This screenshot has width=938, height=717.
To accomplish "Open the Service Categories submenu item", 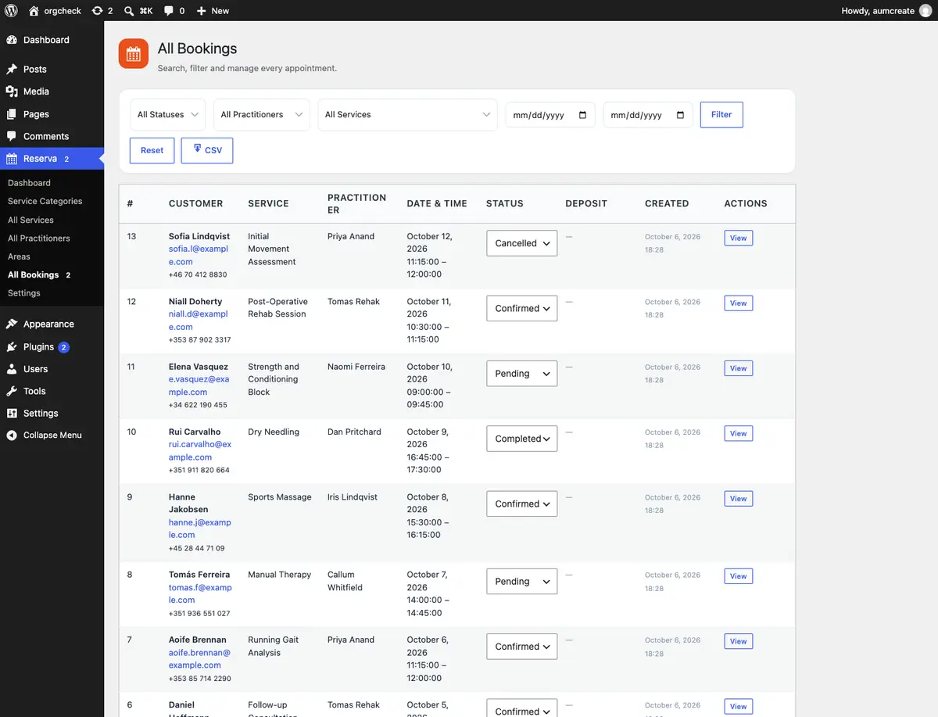I will coord(45,201).
